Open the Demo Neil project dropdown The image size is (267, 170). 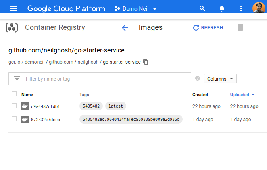[136, 8]
